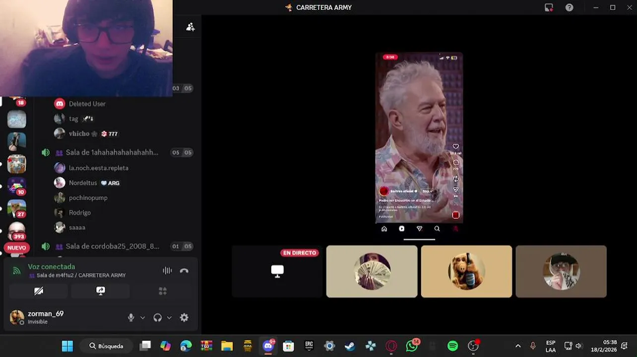Open volume control in system tray
637x357 pixels.
[x=579, y=346]
